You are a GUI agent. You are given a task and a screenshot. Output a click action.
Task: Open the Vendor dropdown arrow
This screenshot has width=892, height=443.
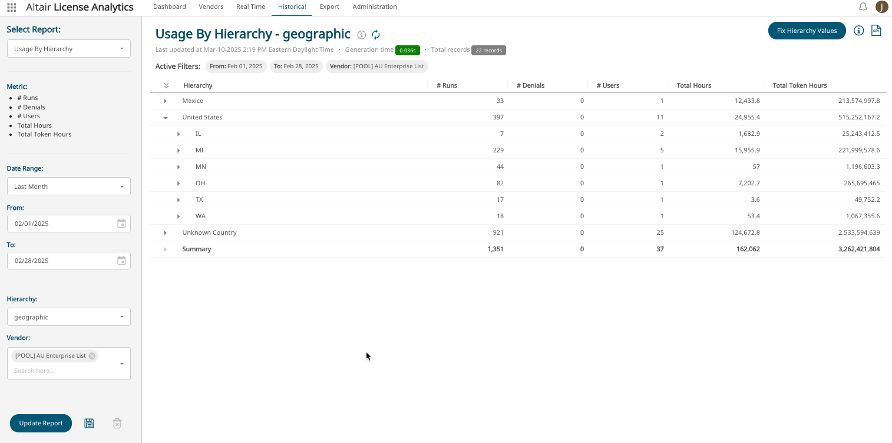122,364
